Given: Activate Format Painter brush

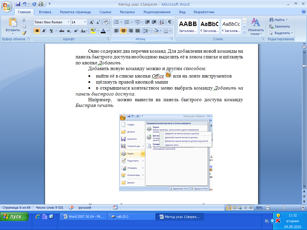Looking at the screenshot, I should point(24,33).
